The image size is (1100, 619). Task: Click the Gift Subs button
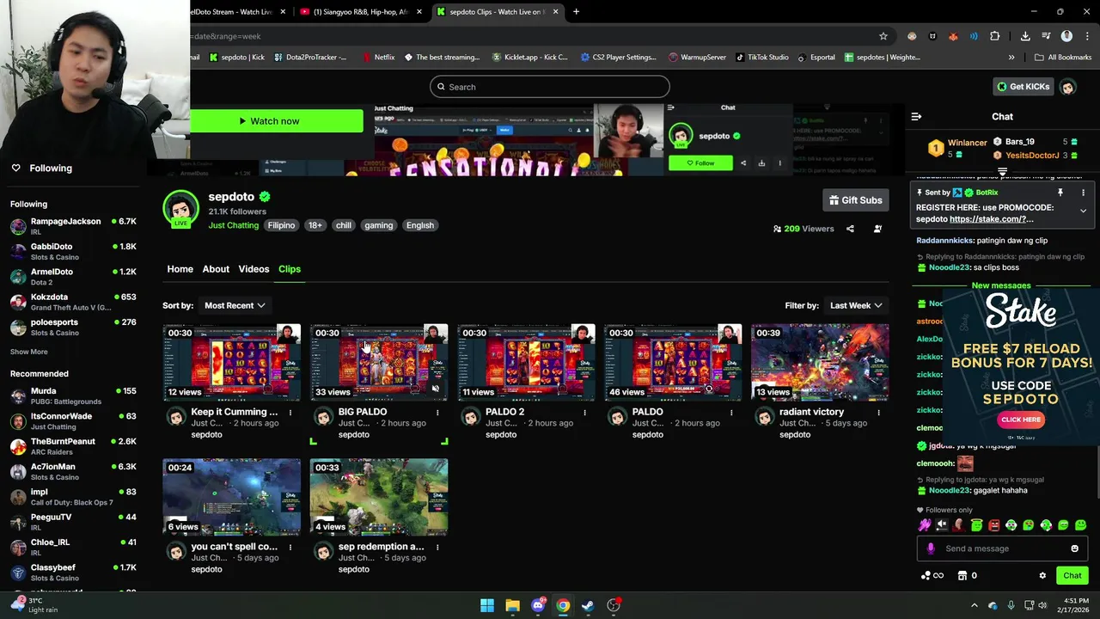pyautogui.click(x=855, y=200)
